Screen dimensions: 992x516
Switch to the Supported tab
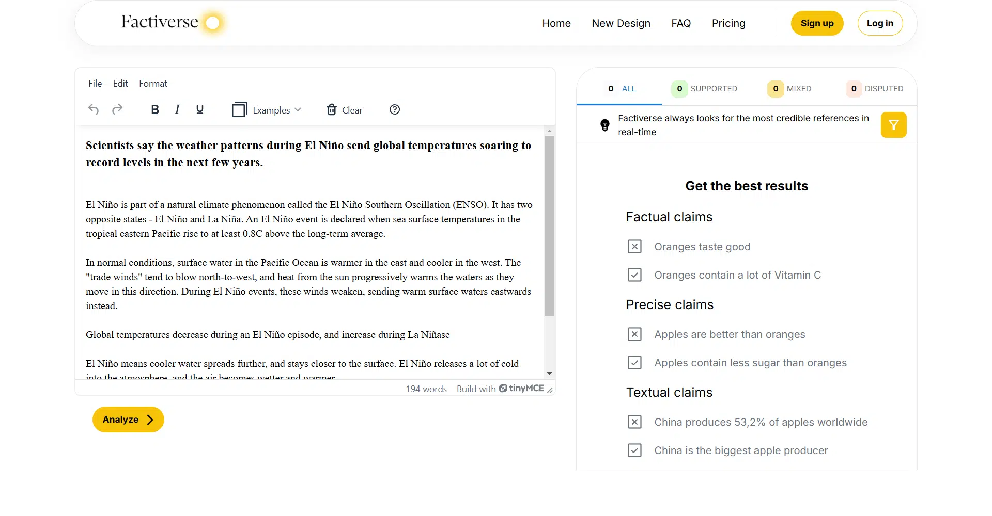coord(705,89)
